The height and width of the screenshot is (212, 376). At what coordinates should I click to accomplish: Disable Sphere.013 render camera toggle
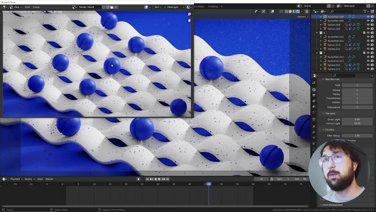pyautogui.click(x=372, y=69)
